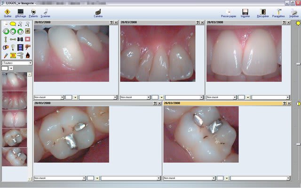This screenshot has width=301, height=188.
Task: Open Non classé dropdown under first image
Action: 62,97
